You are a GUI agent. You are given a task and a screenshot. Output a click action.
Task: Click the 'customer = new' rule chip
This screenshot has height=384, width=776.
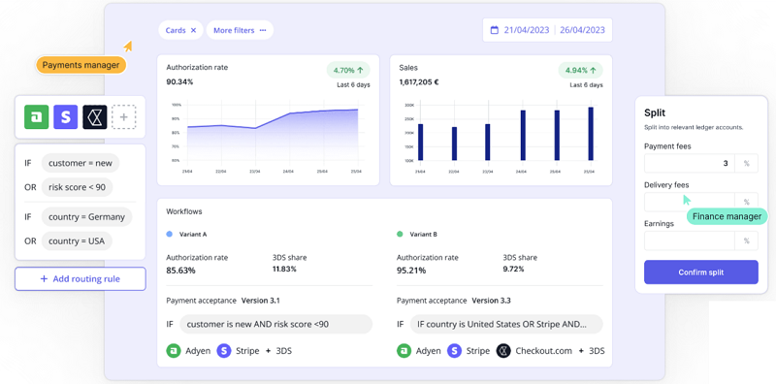[81, 163]
